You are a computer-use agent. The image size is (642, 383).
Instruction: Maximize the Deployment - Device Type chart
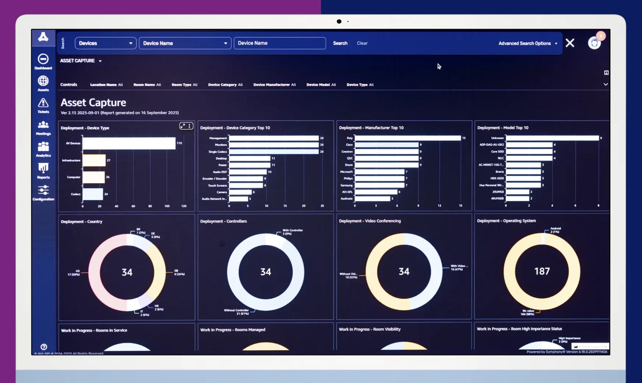183,126
